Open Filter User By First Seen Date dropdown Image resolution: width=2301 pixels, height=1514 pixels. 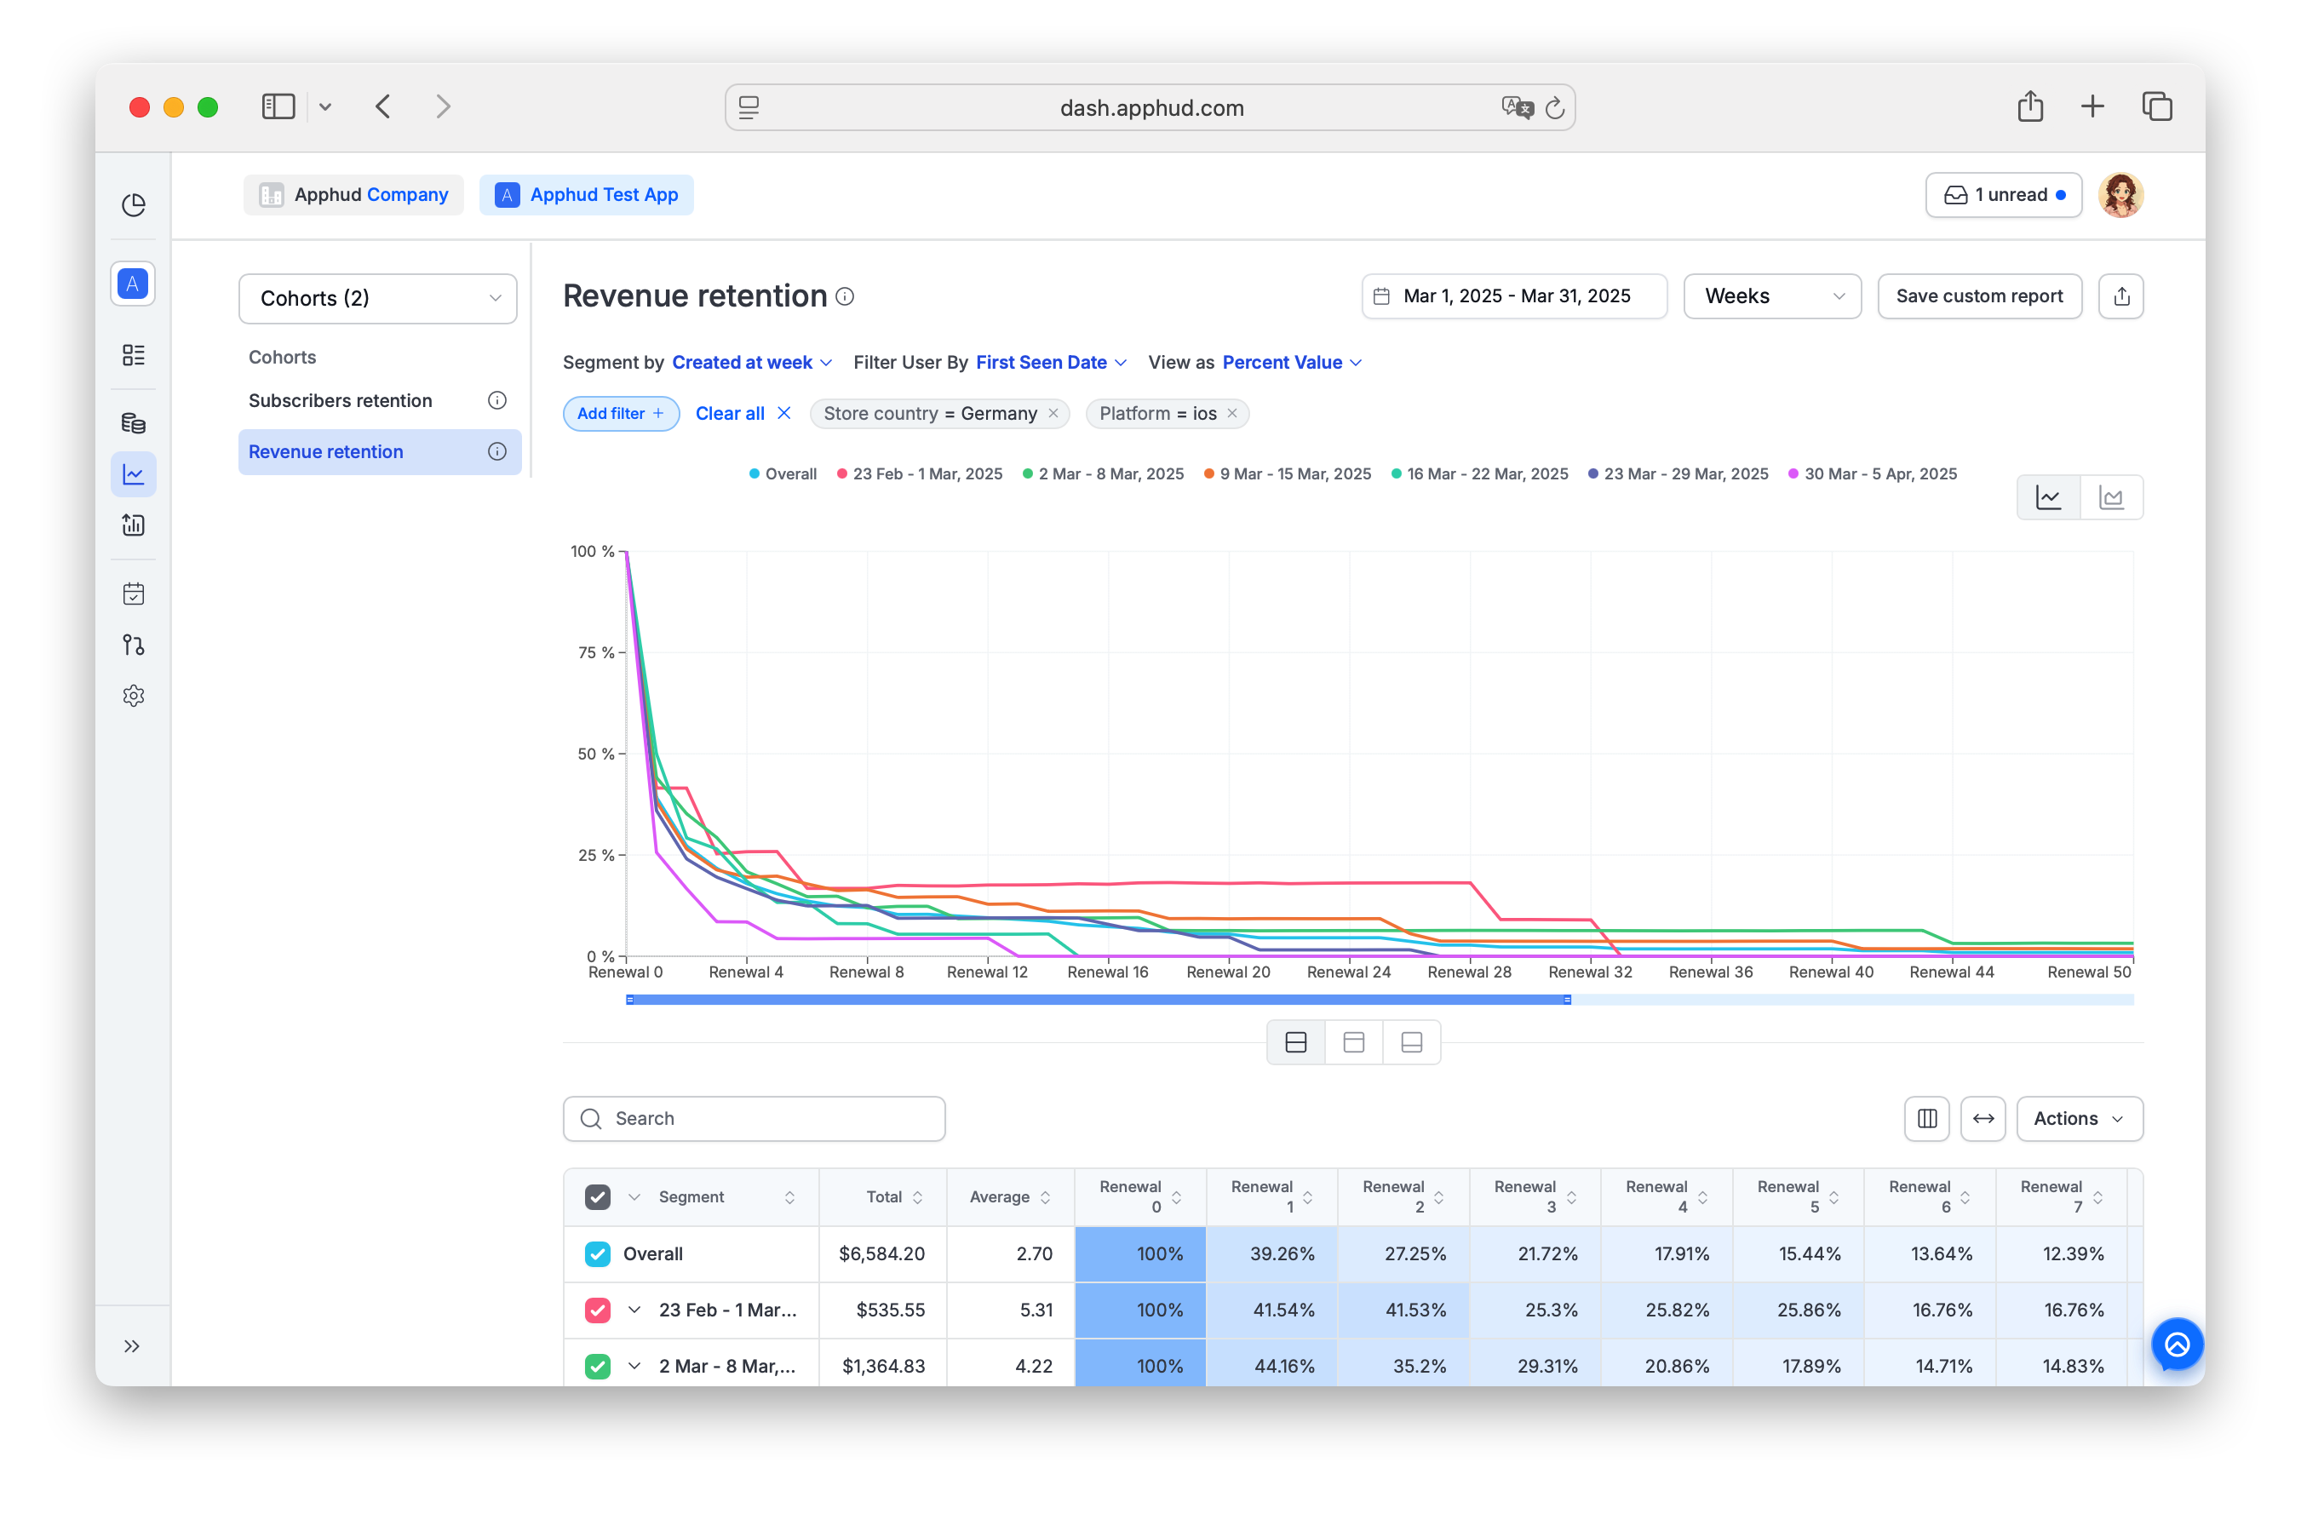pos(1051,363)
